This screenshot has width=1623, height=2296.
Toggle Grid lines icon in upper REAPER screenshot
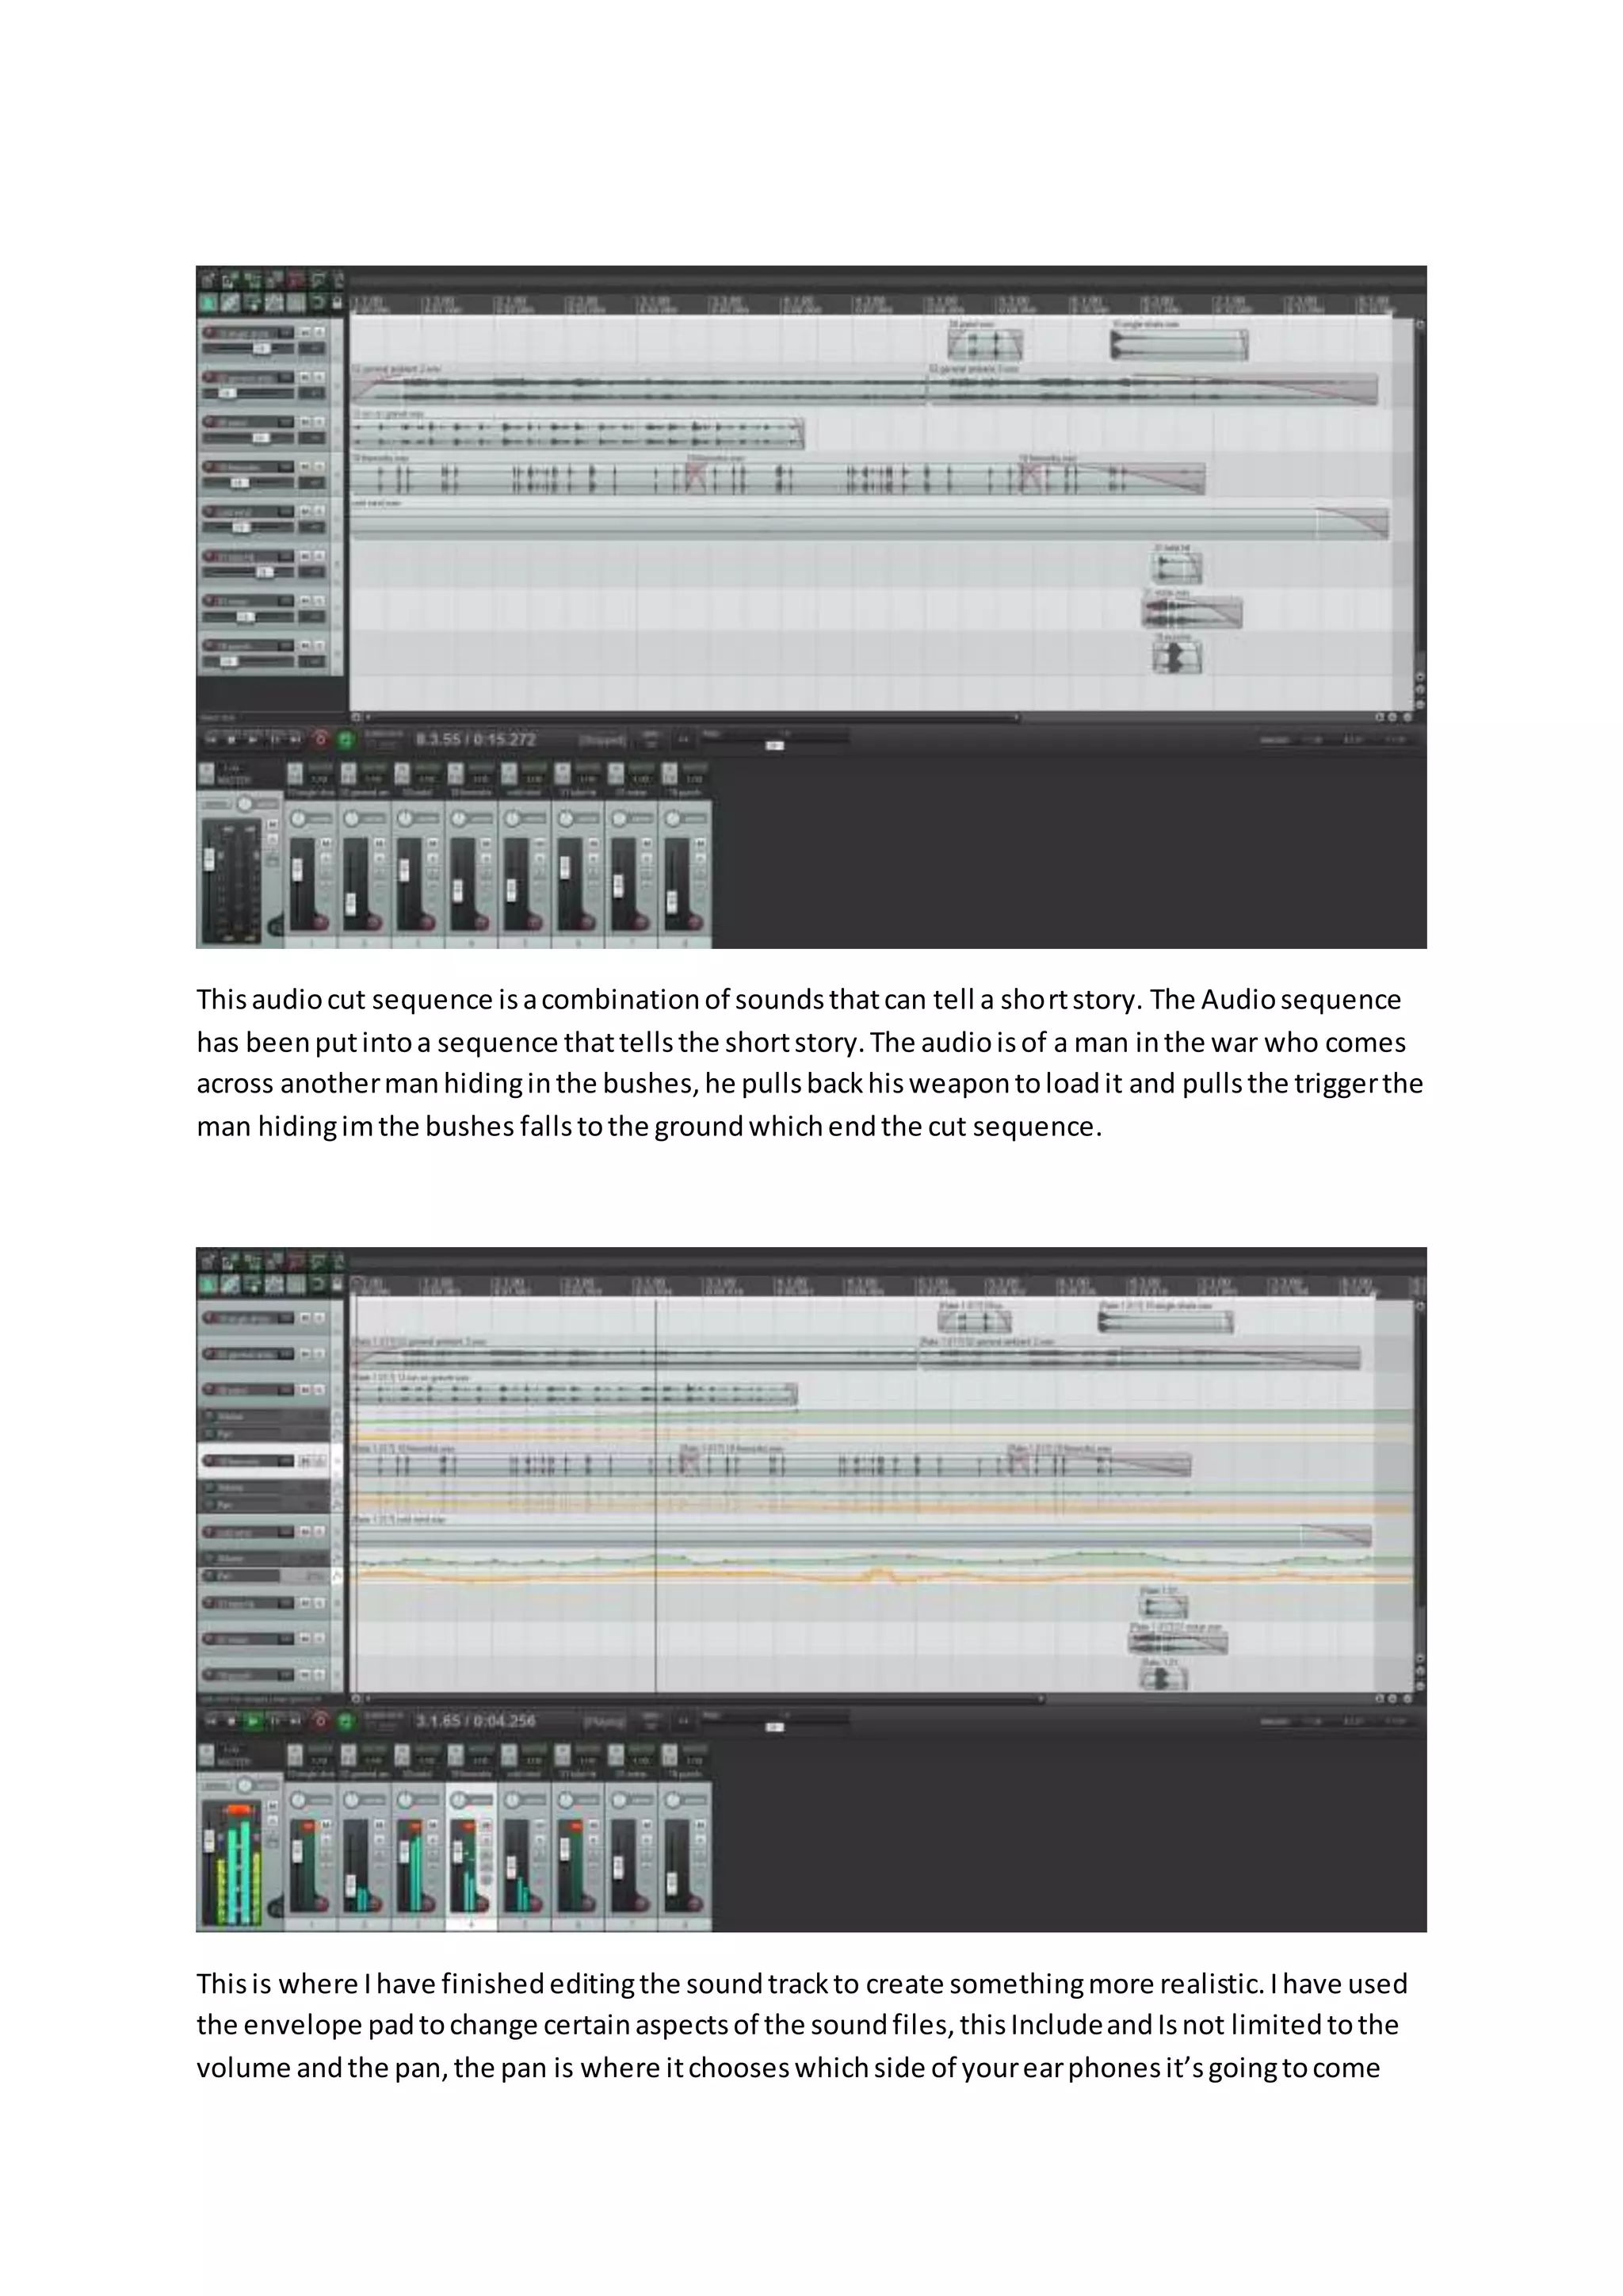296,303
